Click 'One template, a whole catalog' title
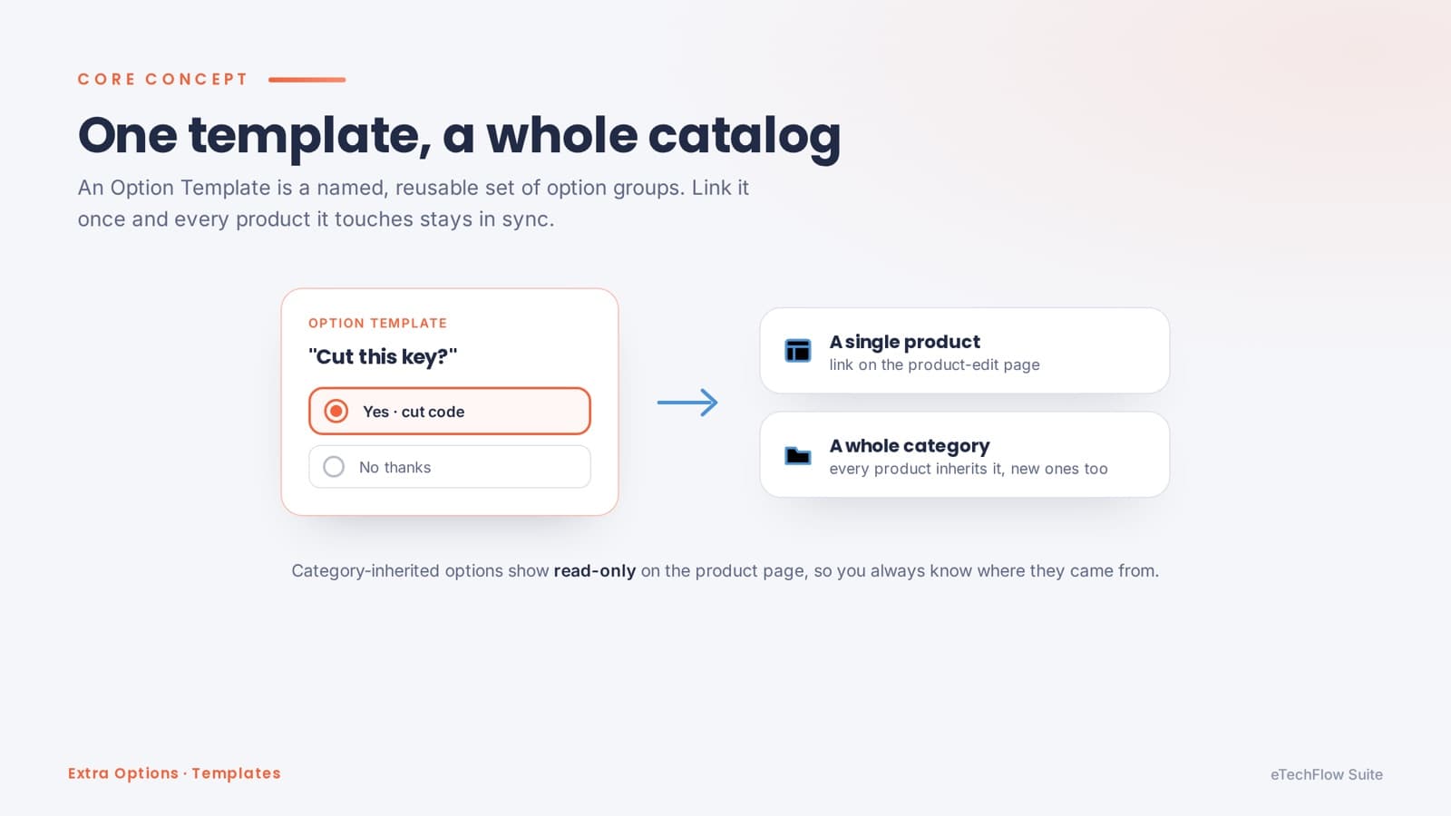Image resolution: width=1451 pixels, height=816 pixels. click(x=459, y=136)
